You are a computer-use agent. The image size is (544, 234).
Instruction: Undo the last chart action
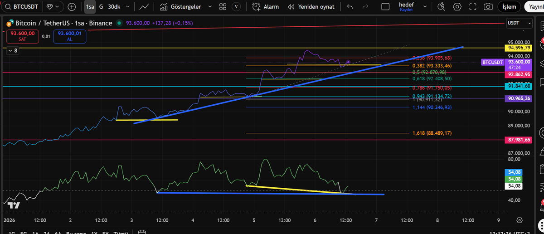point(350,7)
